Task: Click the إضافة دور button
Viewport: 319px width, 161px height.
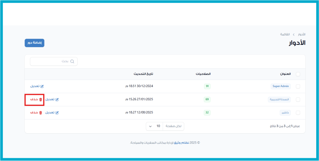Action: pyautogui.click(x=35, y=43)
